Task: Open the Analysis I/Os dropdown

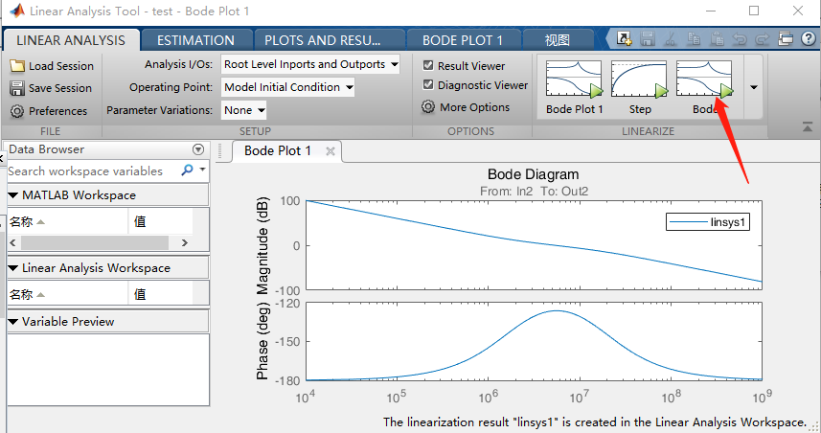Action: (x=310, y=64)
